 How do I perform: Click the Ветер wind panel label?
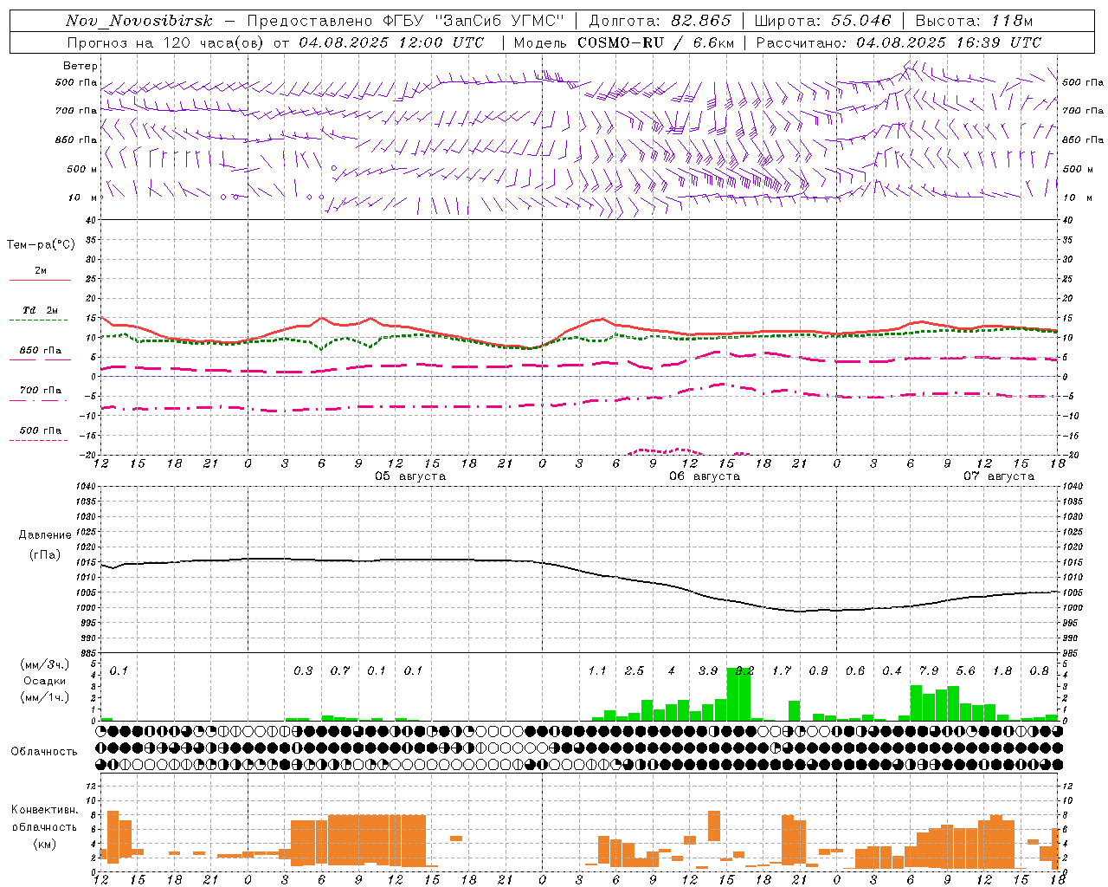(x=81, y=66)
